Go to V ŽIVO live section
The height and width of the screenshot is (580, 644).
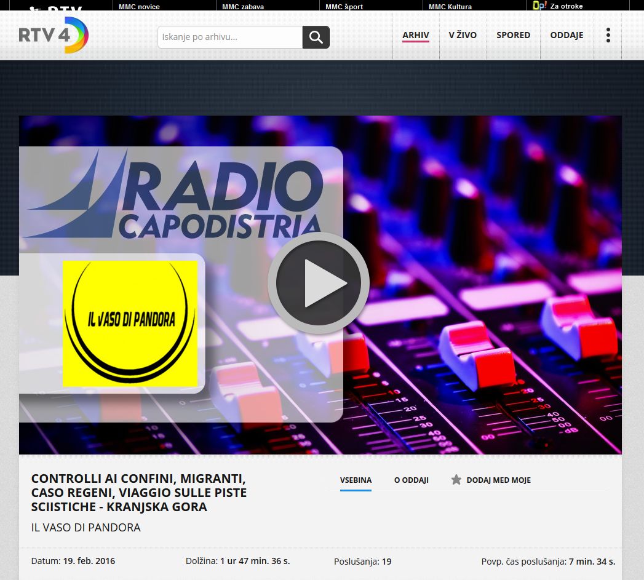463,35
